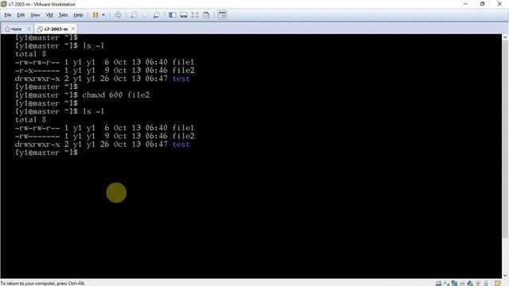Pause the virtual machine with the toolbar button

click(x=95, y=15)
